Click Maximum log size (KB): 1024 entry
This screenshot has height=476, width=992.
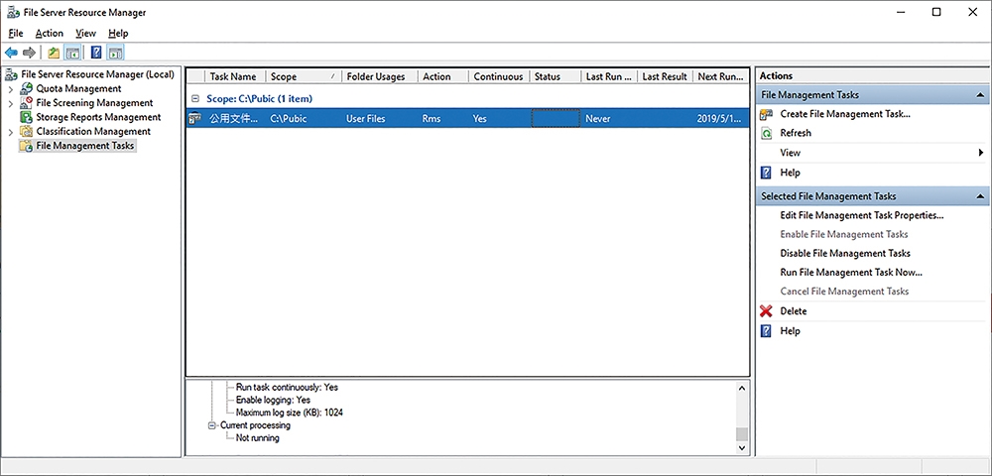click(289, 413)
